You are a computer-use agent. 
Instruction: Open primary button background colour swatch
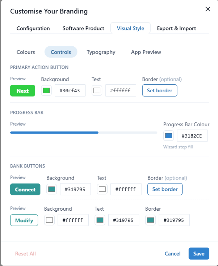click(x=46, y=90)
